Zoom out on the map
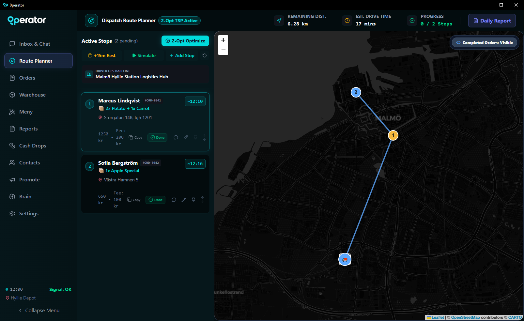 [x=223, y=50]
